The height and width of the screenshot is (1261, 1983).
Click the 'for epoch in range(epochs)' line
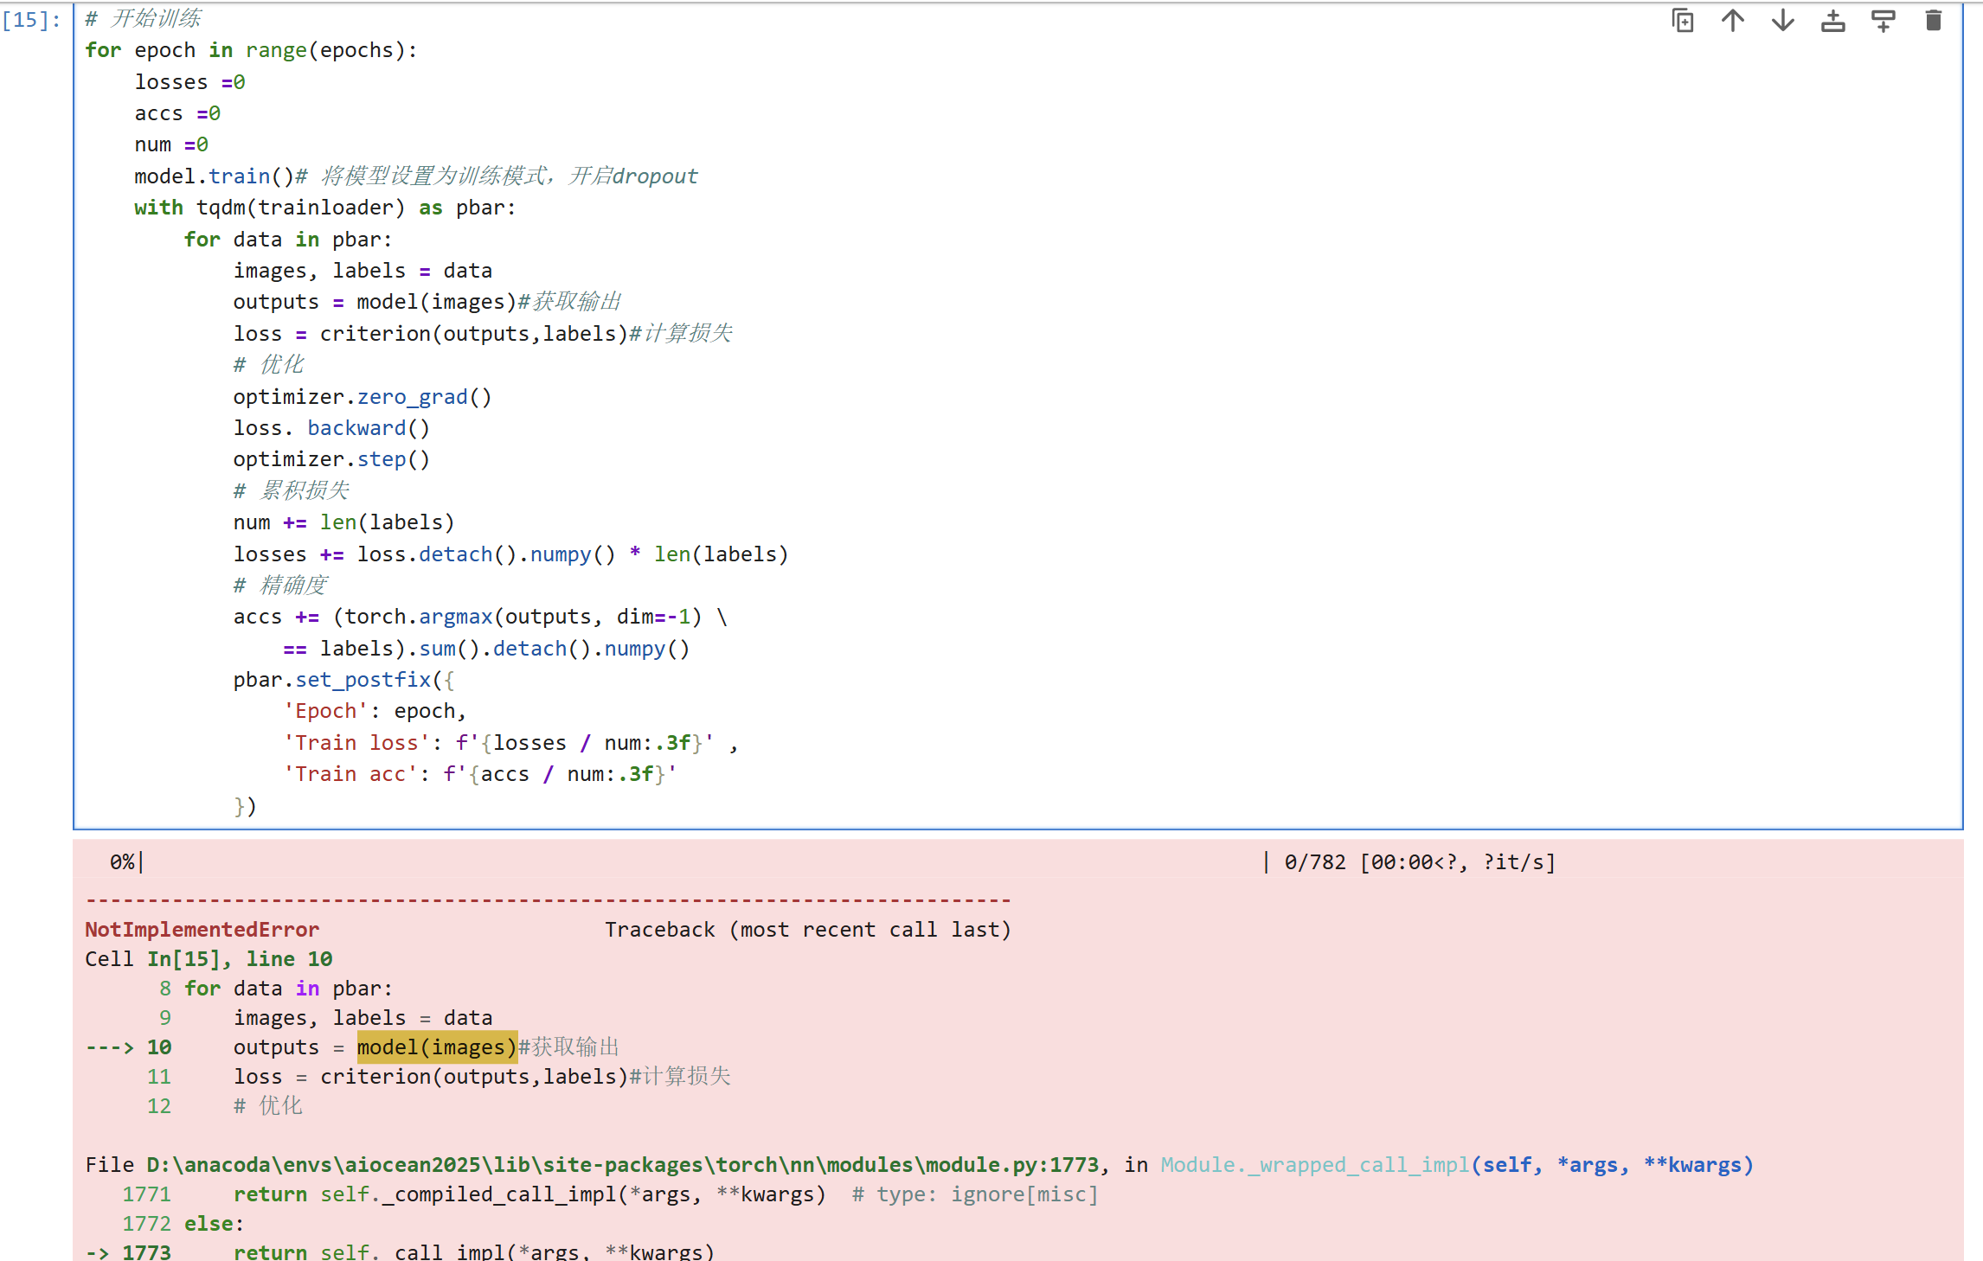(251, 50)
